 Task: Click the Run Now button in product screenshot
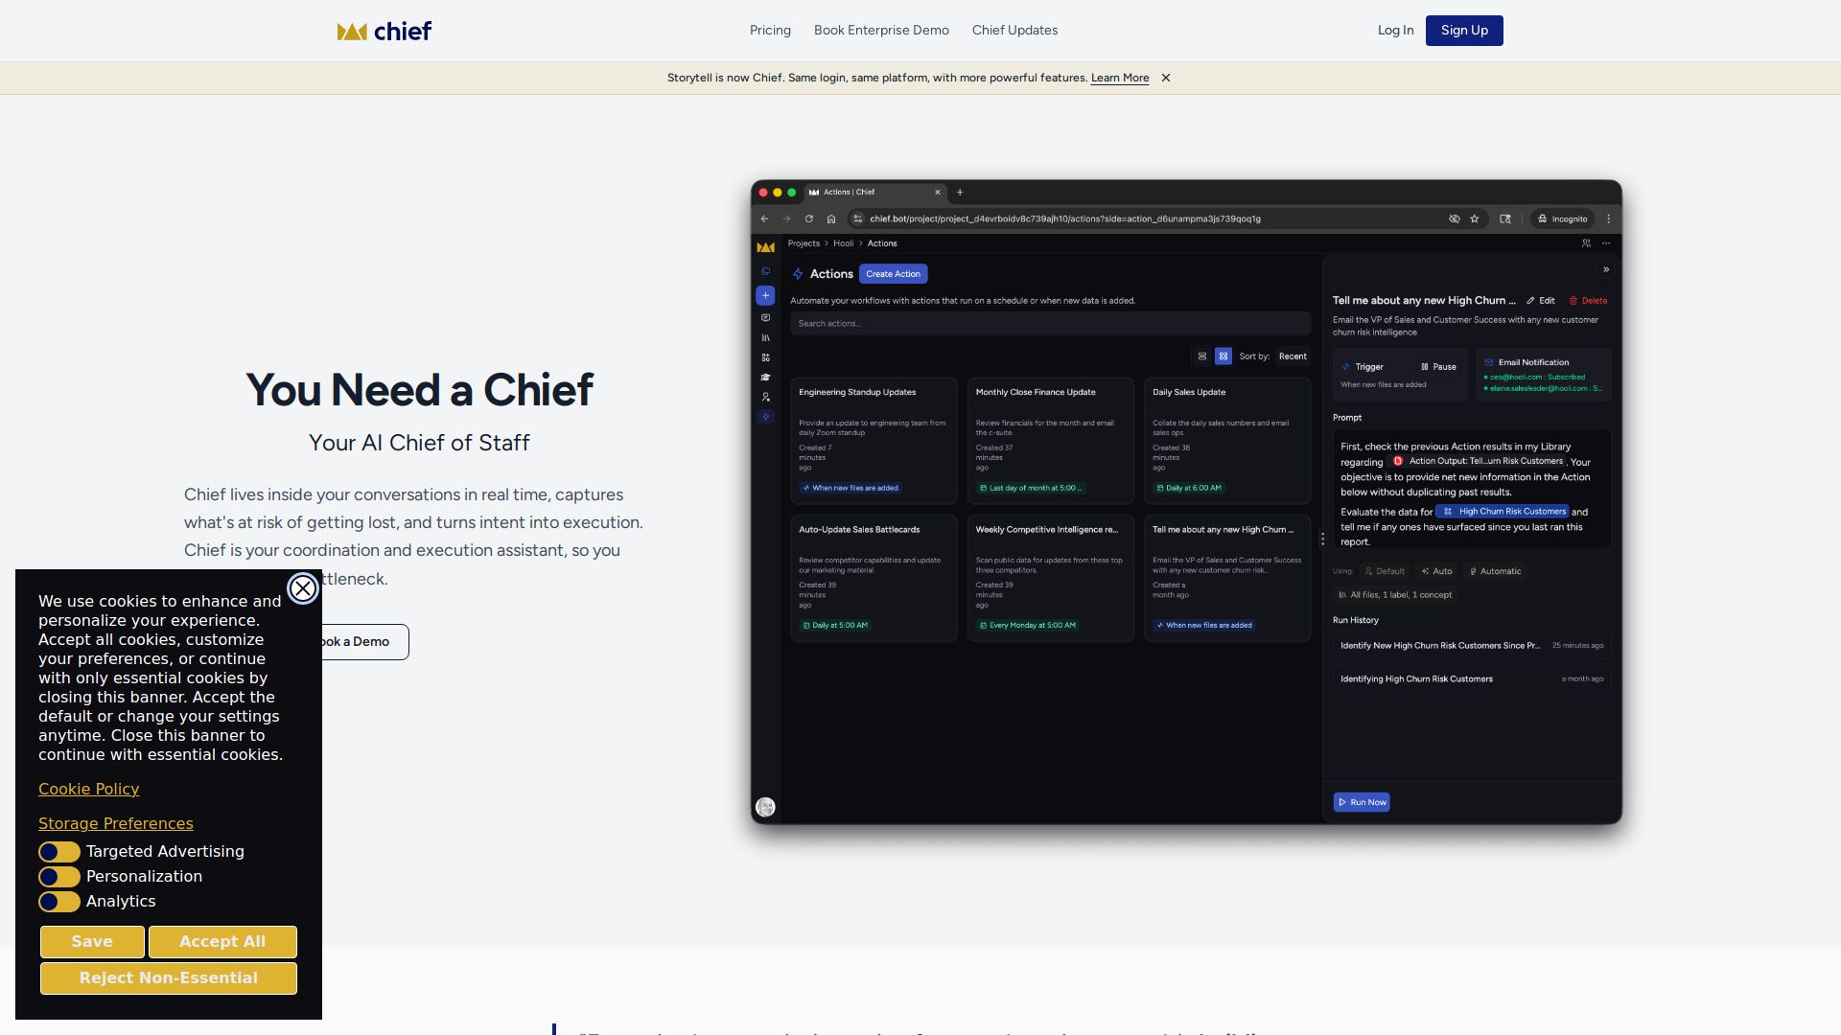1362,802
